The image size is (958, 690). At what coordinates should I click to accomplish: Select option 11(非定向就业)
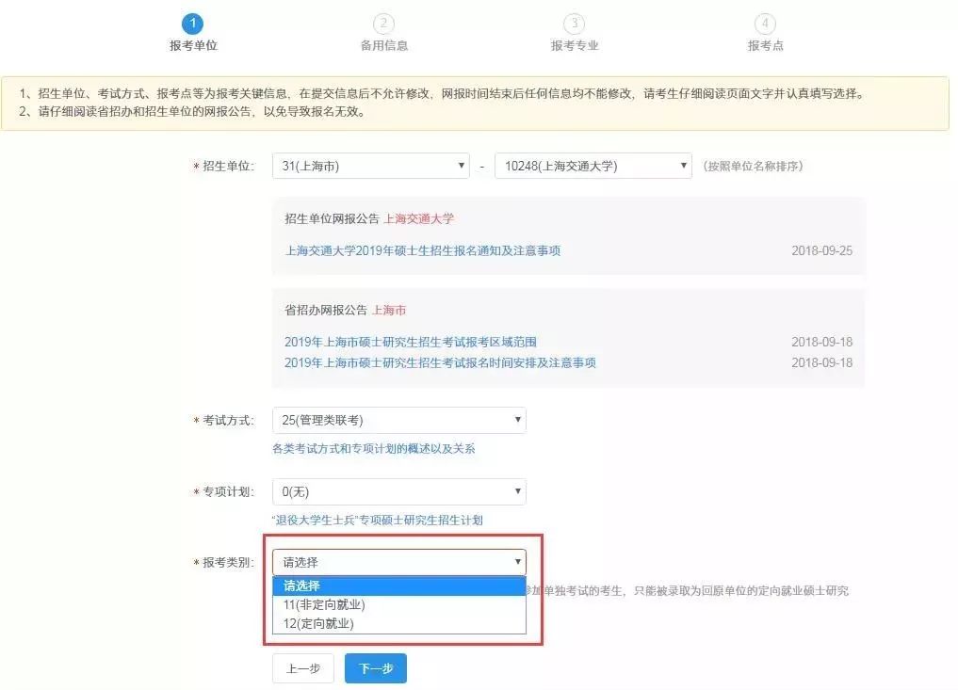pos(324,604)
